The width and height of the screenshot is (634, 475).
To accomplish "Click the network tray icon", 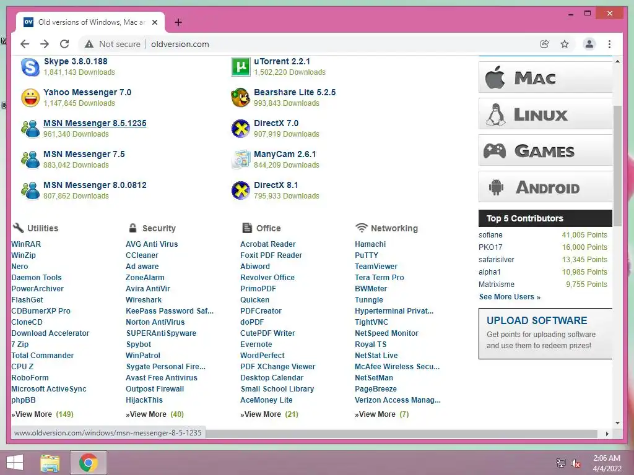I will 560,463.
